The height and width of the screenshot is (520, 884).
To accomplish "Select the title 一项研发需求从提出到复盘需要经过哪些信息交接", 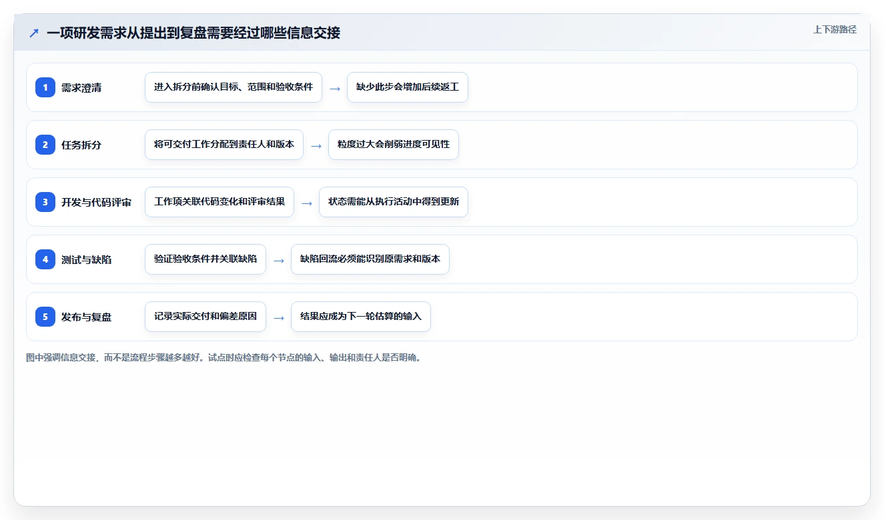I will pos(193,33).
